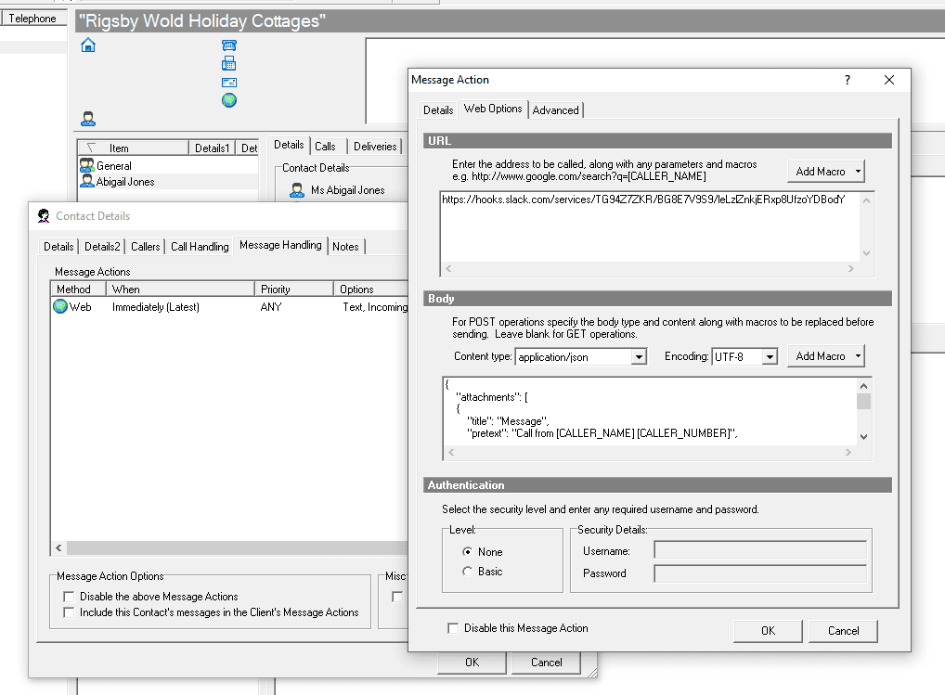945x695 pixels.
Task: Open the Call Handling tab in Contact Details
Action: coord(200,246)
